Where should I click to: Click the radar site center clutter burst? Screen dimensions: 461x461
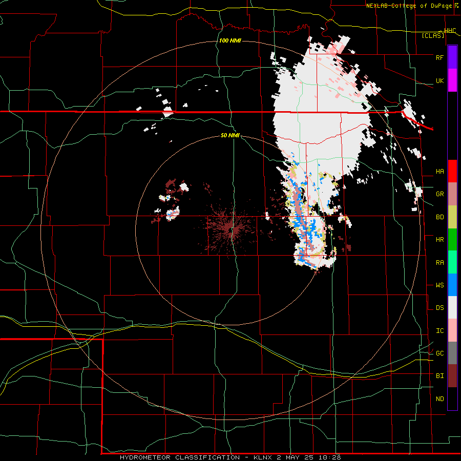[230, 230]
